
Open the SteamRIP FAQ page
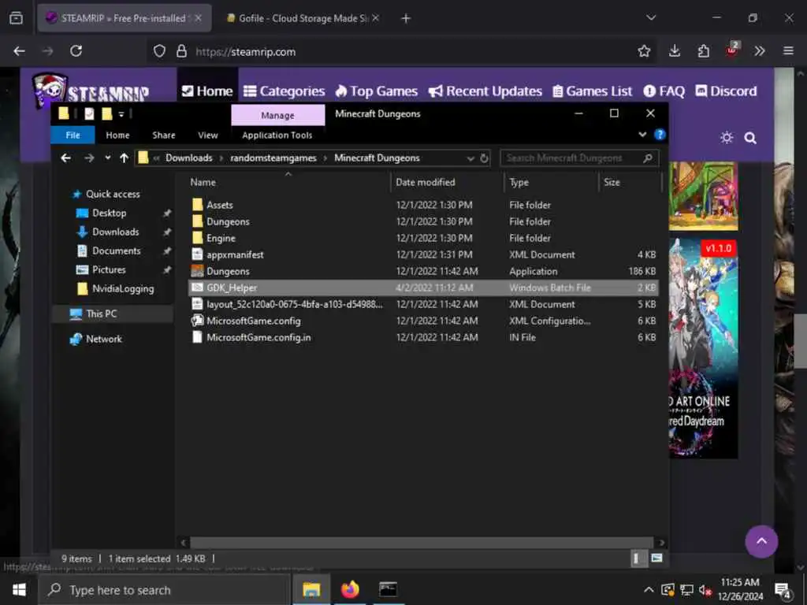664,91
